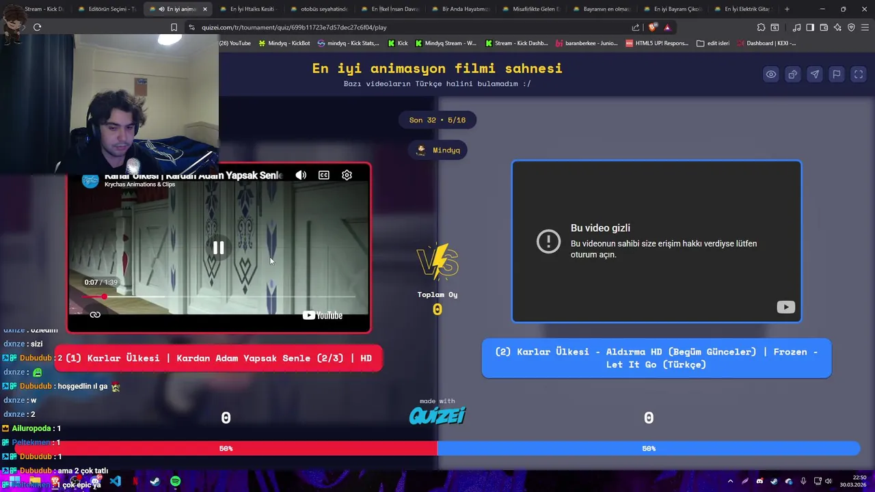Open the music note playlist icon
Viewport: 875px width, 492px height.
(796, 27)
